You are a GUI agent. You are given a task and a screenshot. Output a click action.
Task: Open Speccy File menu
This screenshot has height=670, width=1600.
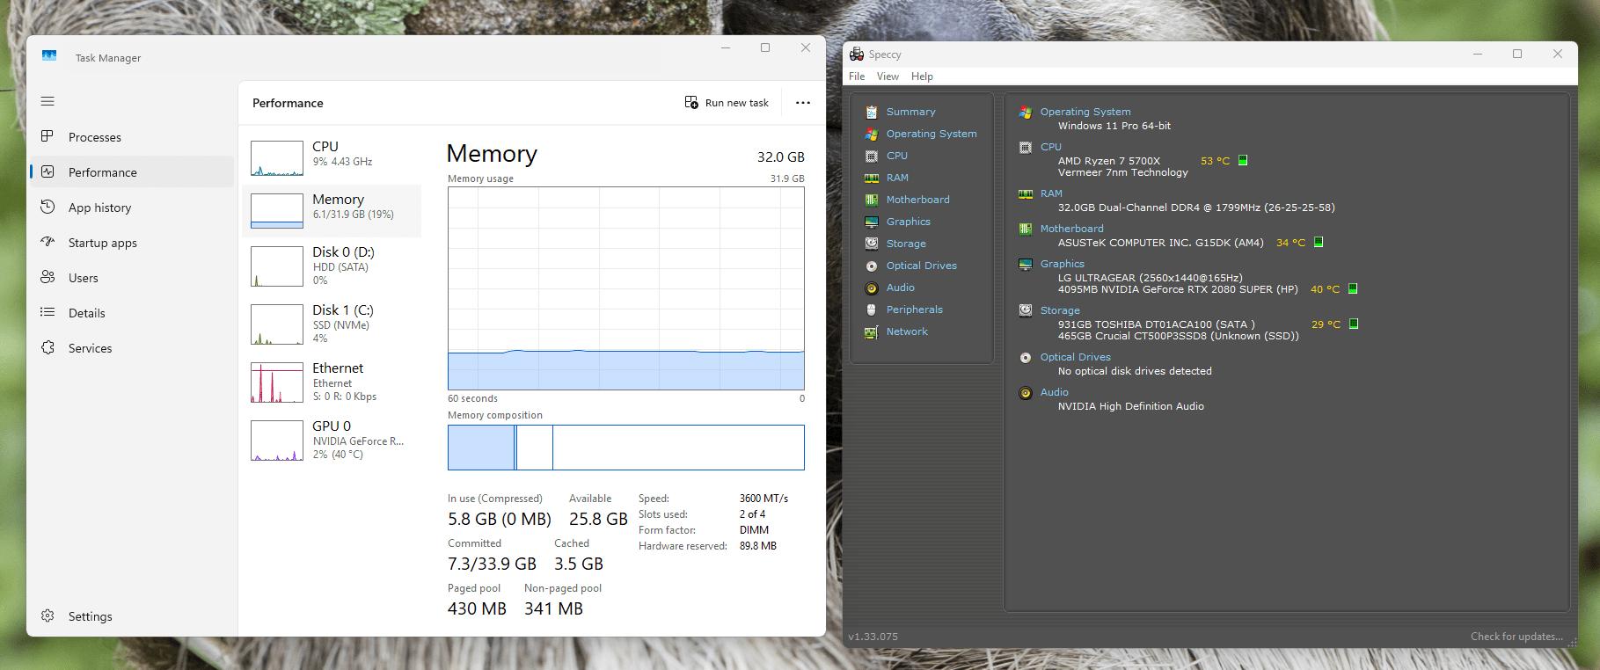(856, 76)
